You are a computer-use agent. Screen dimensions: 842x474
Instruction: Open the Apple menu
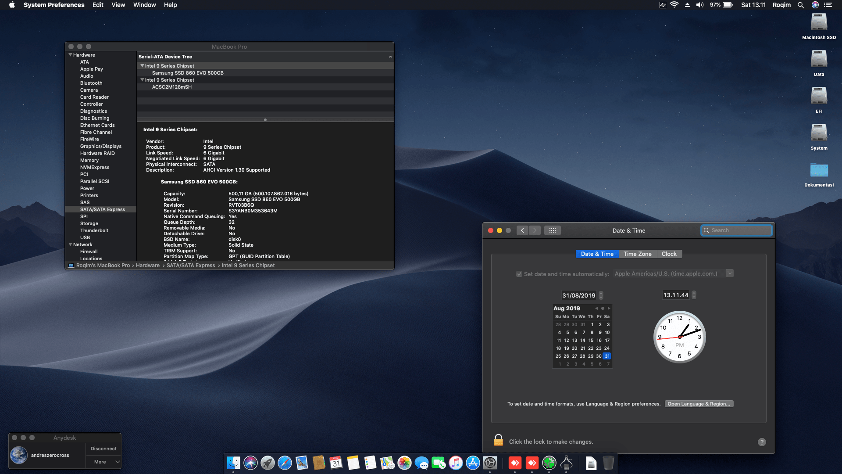tap(12, 5)
